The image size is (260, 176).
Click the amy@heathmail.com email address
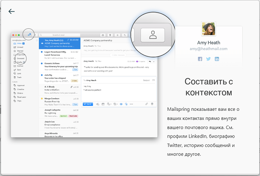point(208,49)
